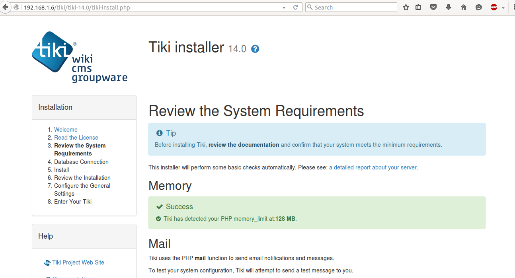
Task: Click the Installation panel heading
Action: click(x=55, y=107)
